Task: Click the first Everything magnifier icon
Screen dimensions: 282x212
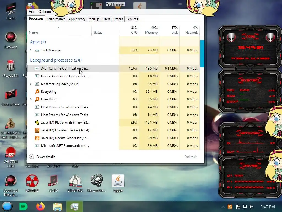Action: 37,92
